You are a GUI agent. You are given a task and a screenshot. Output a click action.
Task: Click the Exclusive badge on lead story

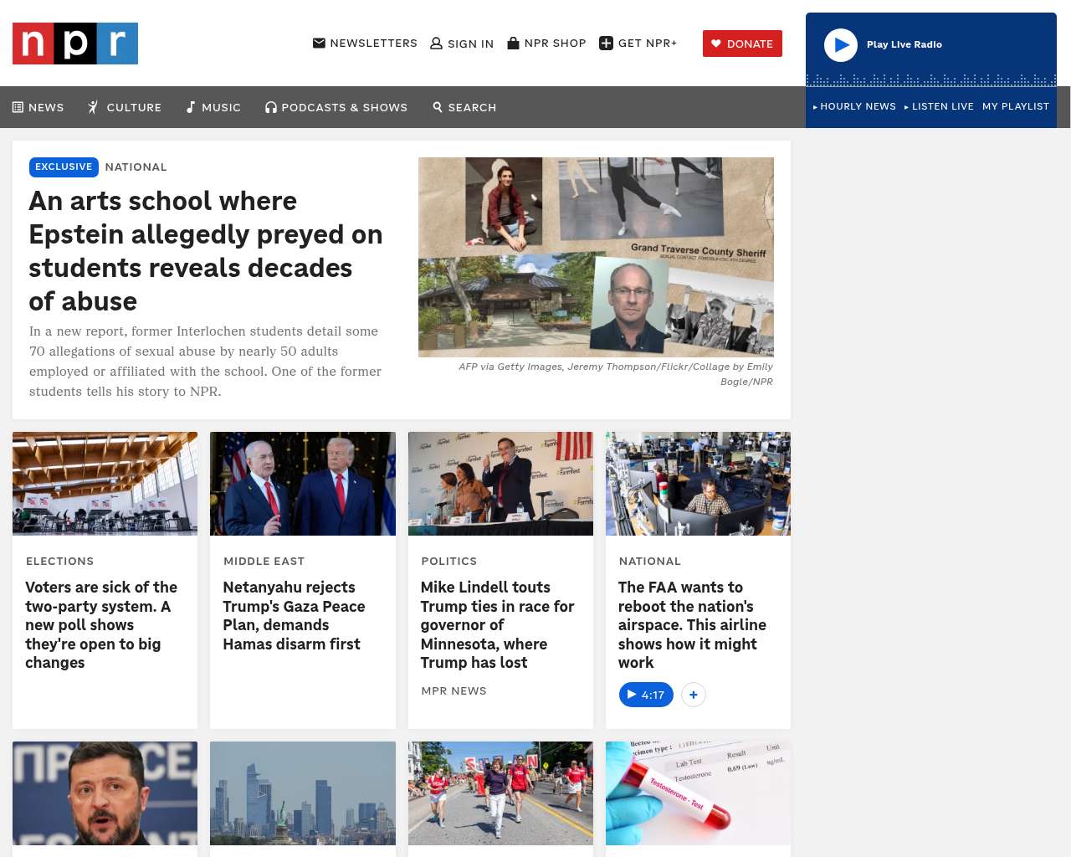[x=64, y=167]
